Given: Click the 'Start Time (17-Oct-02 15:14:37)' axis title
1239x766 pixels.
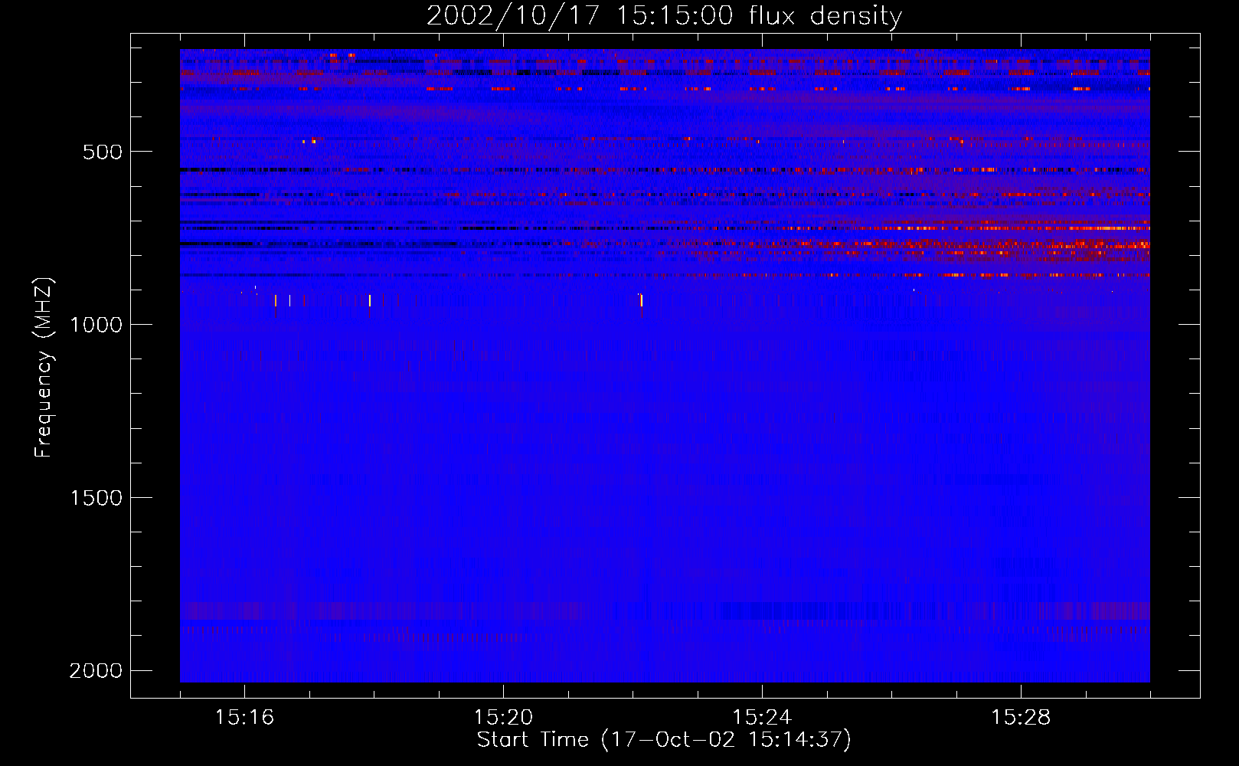Looking at the screenshot, I should [x=664, y=740].
